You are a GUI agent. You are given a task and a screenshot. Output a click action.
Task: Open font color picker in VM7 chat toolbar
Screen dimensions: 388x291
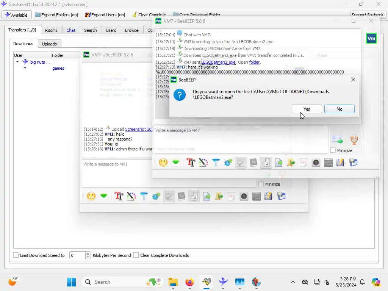[203, 163]
